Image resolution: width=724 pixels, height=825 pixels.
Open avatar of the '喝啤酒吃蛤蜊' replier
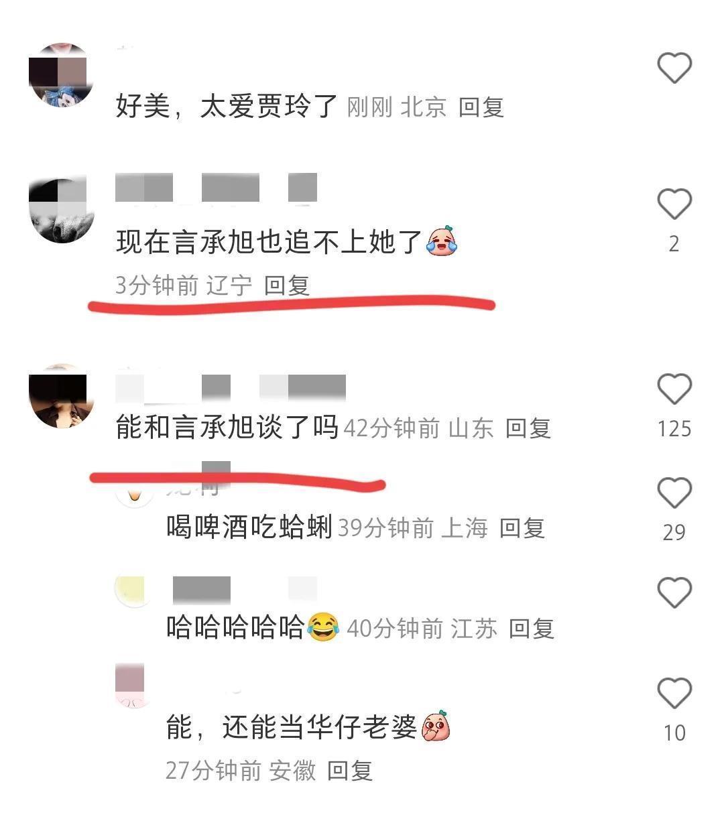click(135, 491)
